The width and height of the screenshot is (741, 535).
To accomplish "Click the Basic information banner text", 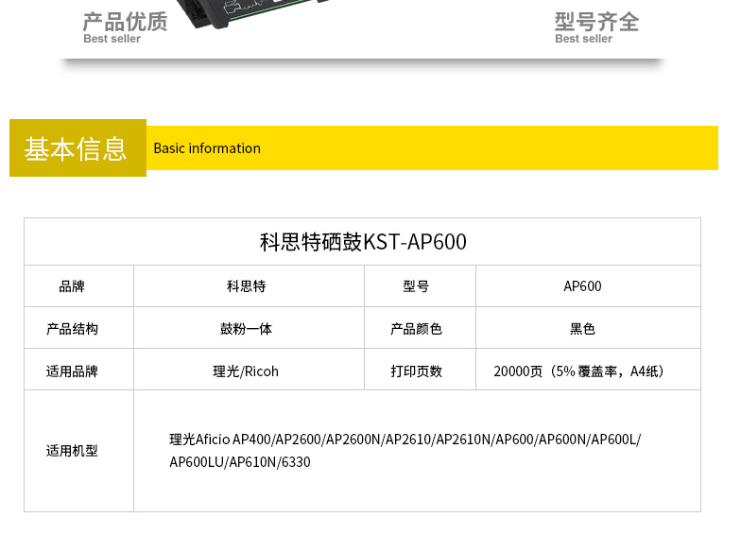I will click(x=207, y=147).
